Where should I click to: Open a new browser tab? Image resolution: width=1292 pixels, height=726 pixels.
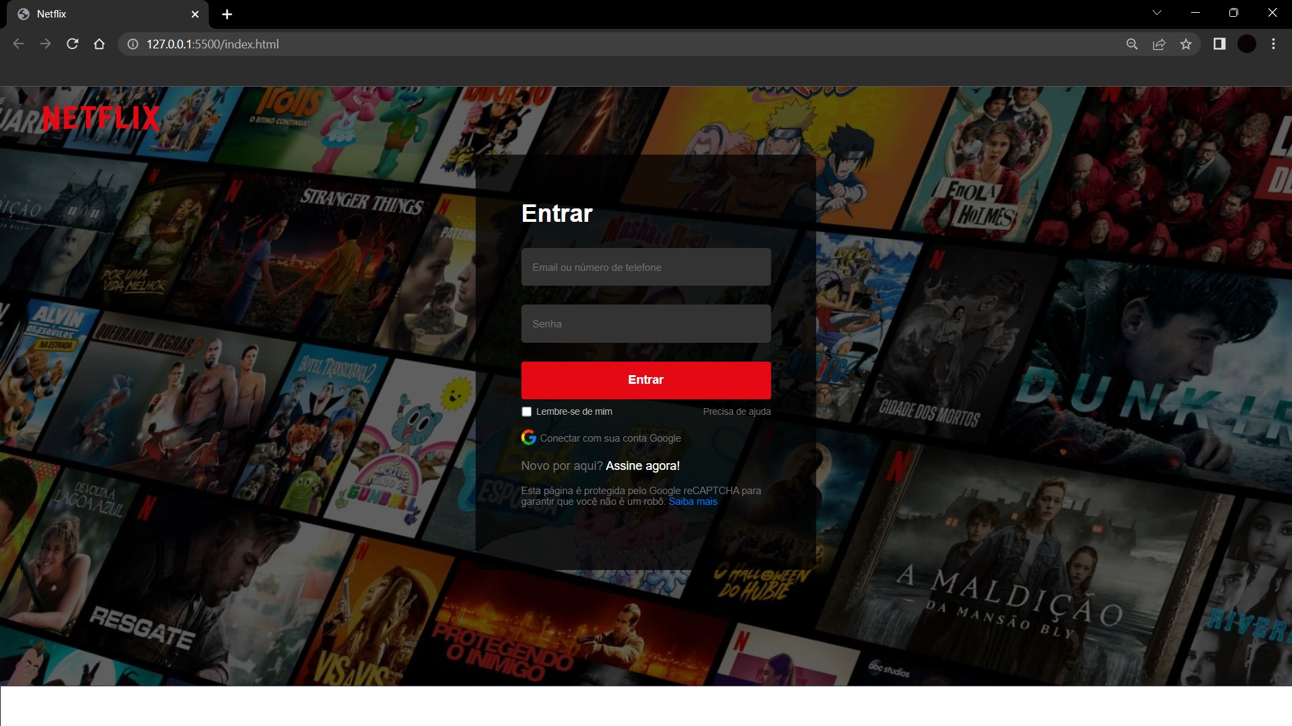tap(227, 14)
